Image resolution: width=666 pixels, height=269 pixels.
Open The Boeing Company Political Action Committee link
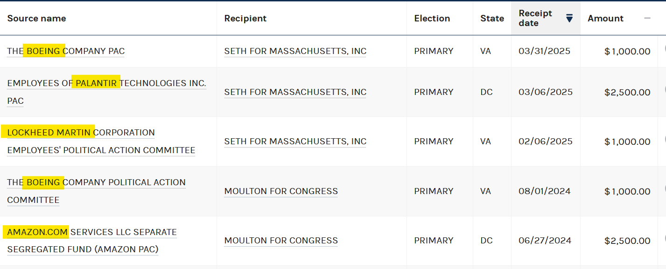pos(96,182)
